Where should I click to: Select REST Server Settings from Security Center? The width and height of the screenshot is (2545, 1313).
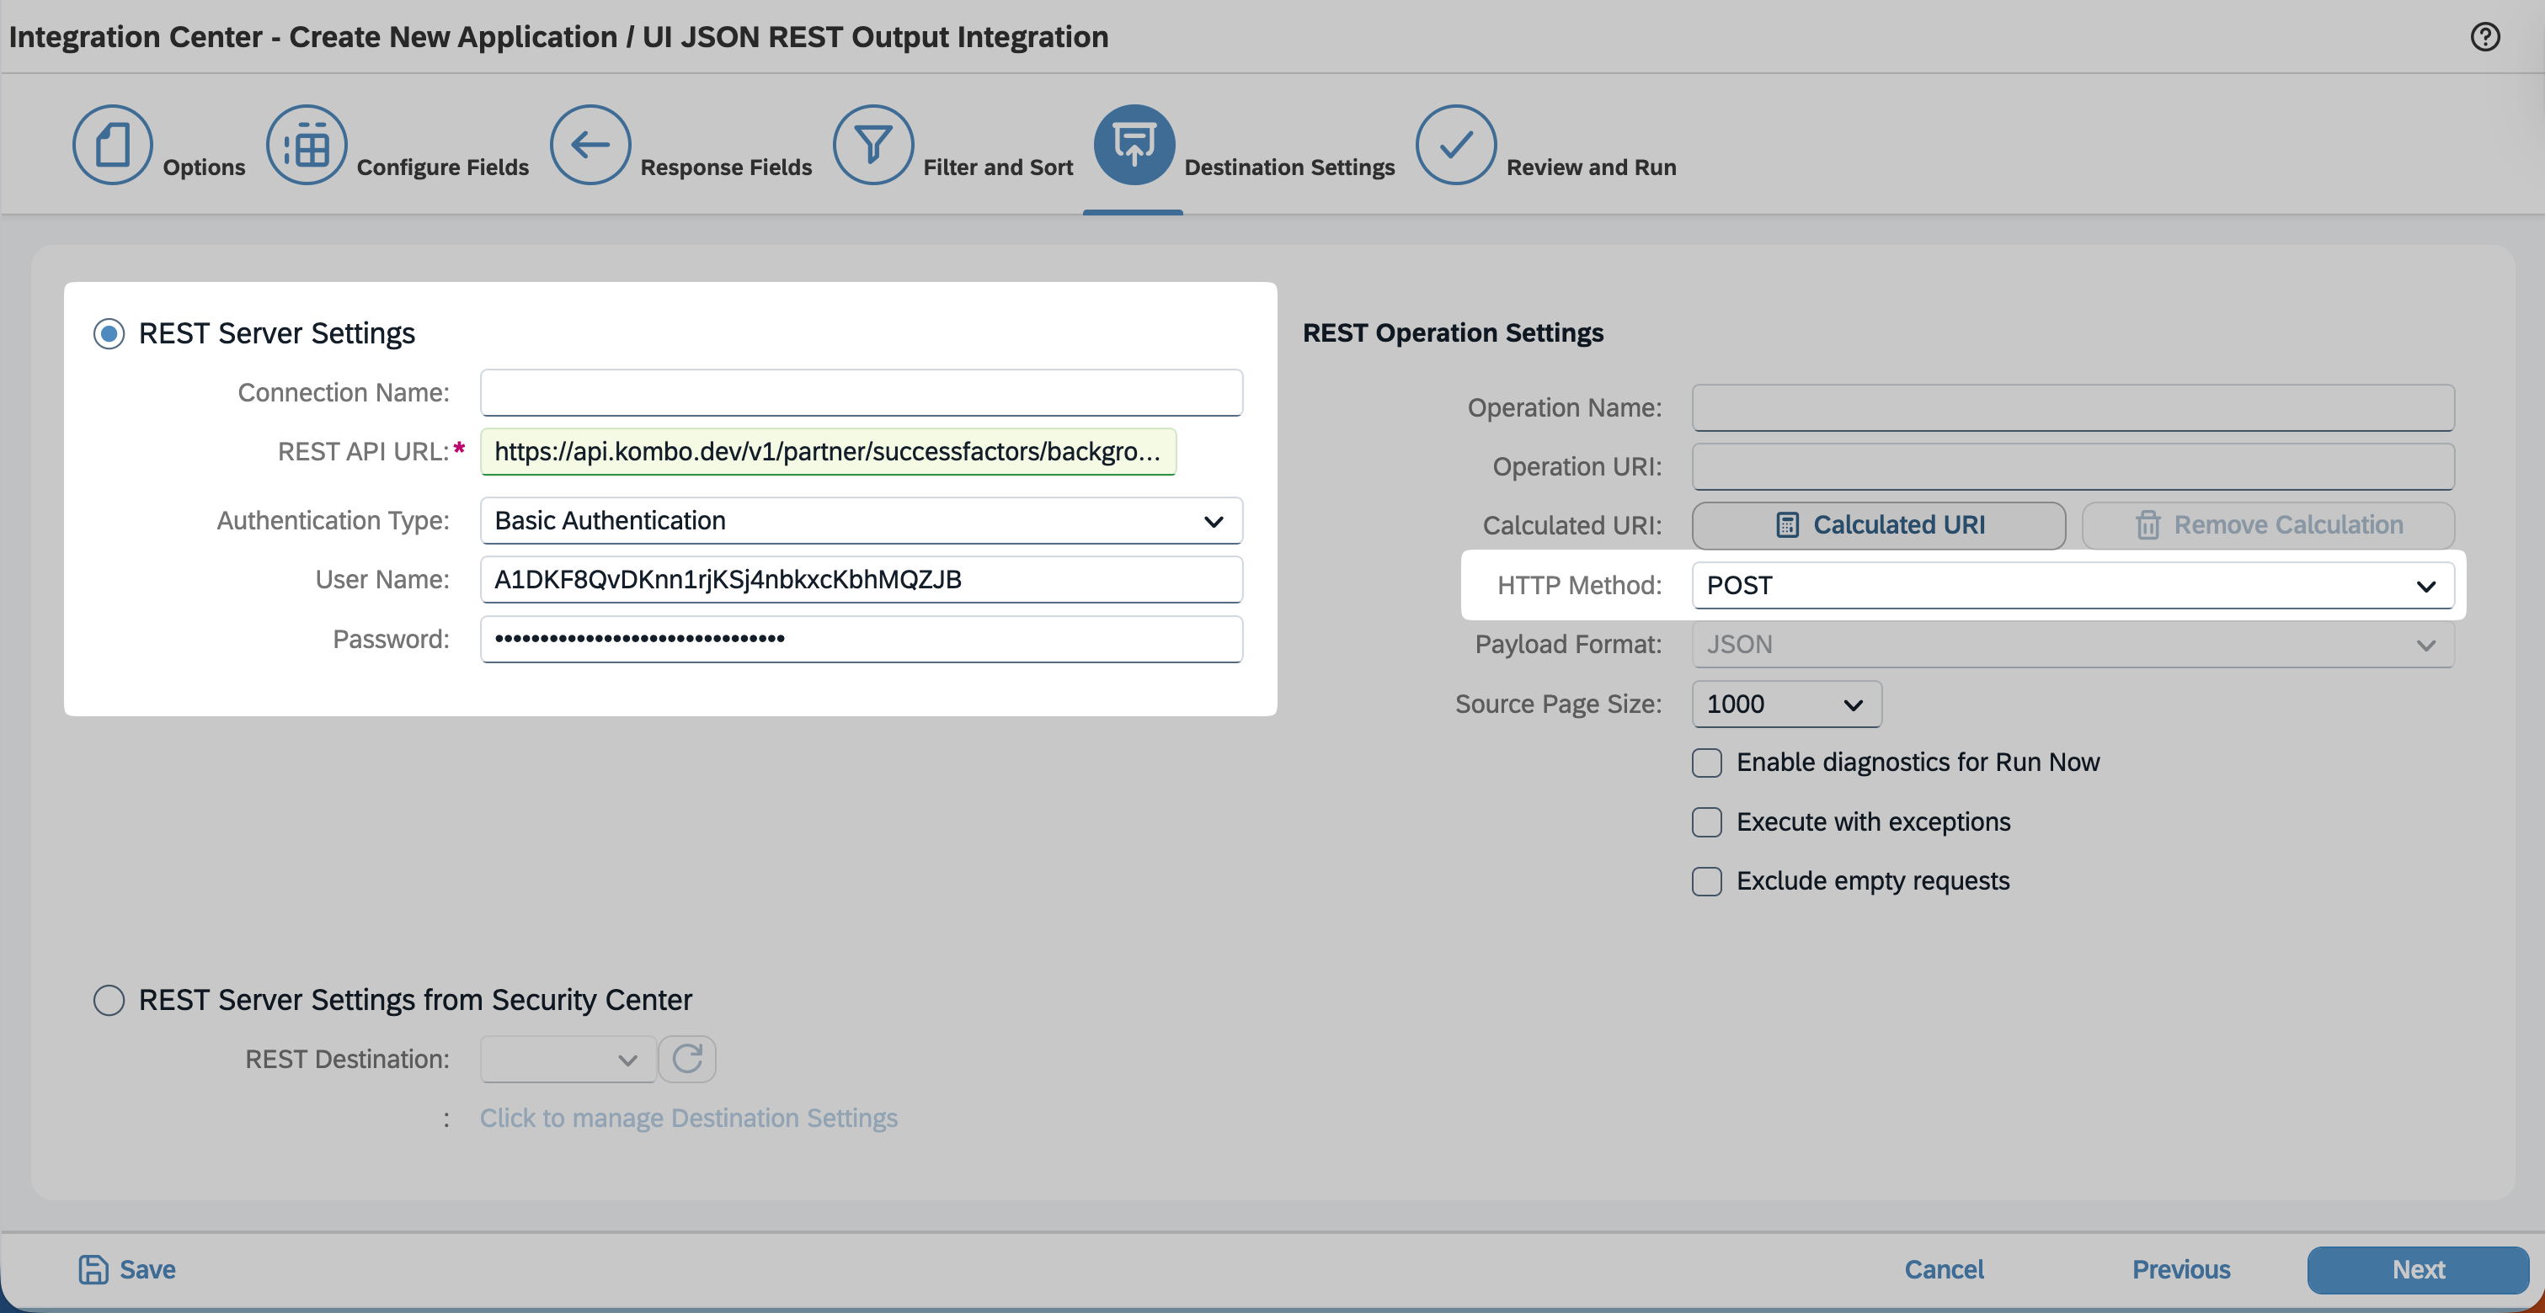point(109,1000)
